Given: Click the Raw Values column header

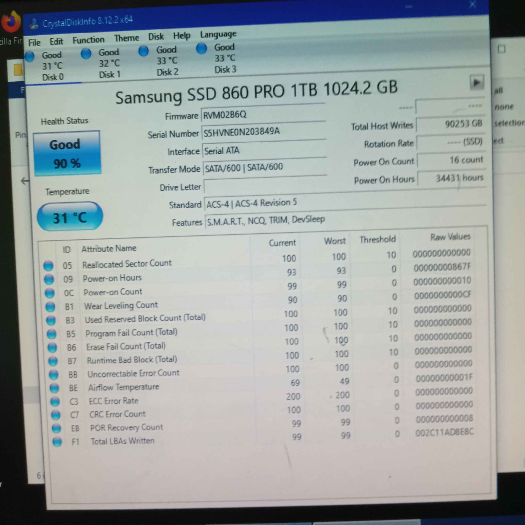Looking at the screenshot, I should (x=450, y=237).
